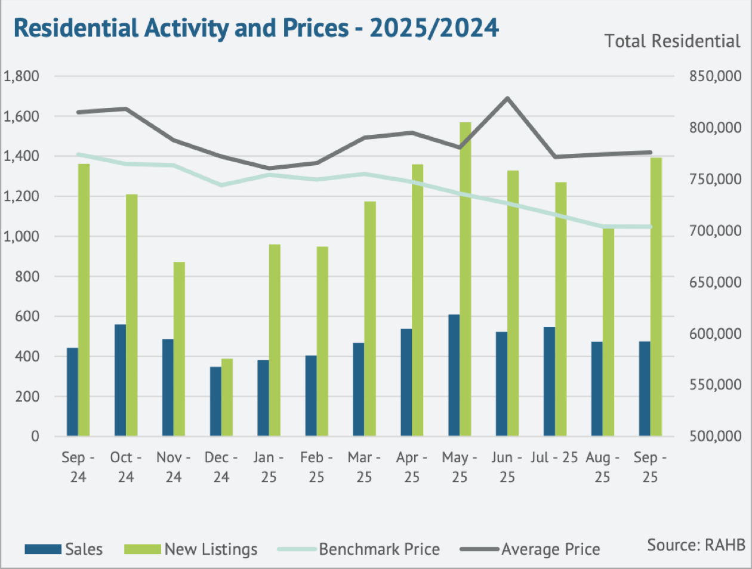Screen dimensions: 752x569
Task: Click the Jul - 25 x-axis label
Action: [x=554, y=457]
